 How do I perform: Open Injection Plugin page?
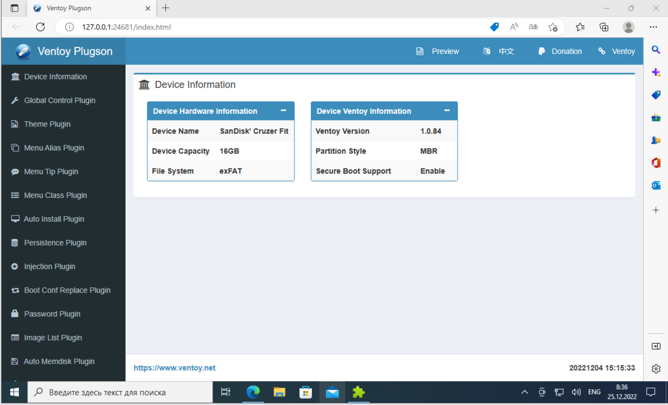pos(62,266)
